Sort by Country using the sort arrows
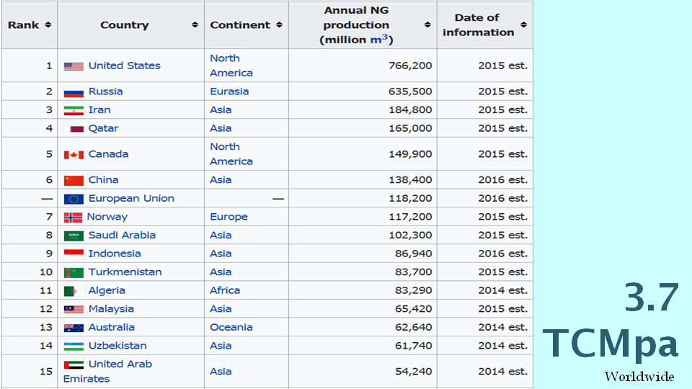Viewport: 692px width, 389px height. 195,25
